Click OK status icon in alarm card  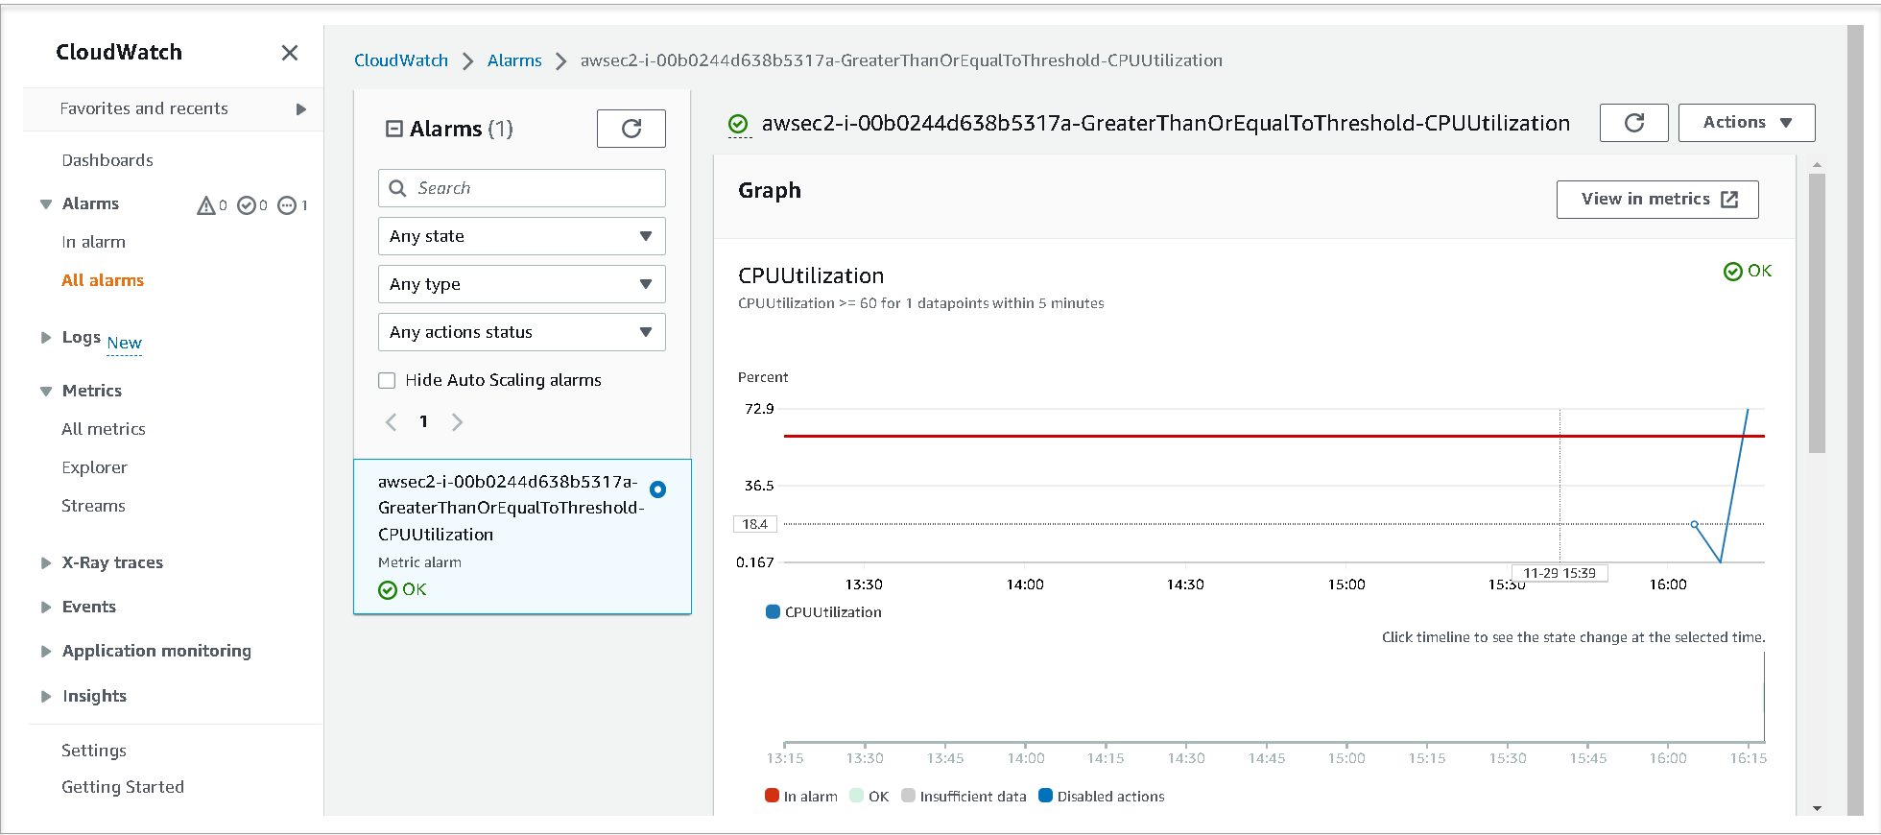(388, 590)
